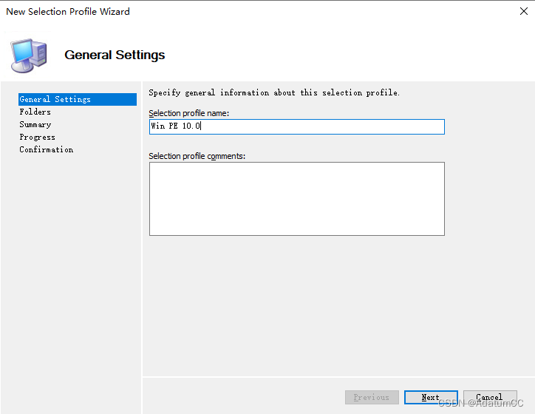Click the 'Selection profile name:' label

(189, 113)
